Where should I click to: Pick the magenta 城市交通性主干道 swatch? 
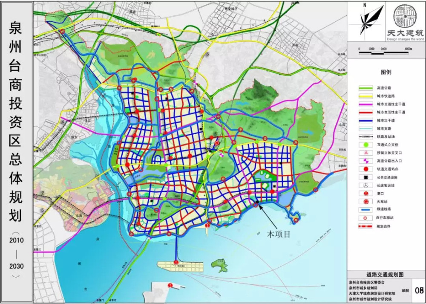coord(366,104)
